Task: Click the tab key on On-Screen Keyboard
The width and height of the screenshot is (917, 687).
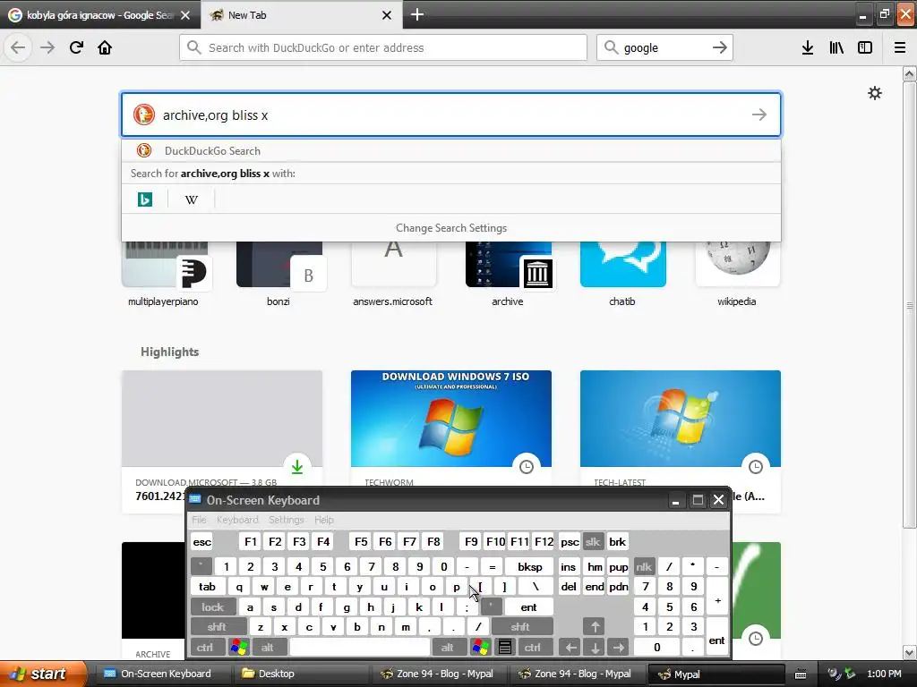Action: (208, 587)
